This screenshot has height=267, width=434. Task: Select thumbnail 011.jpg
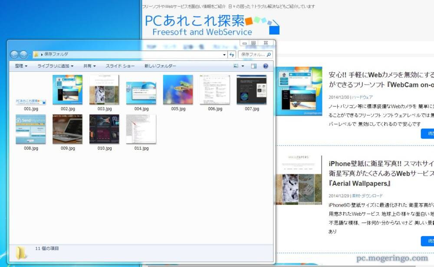141,129
